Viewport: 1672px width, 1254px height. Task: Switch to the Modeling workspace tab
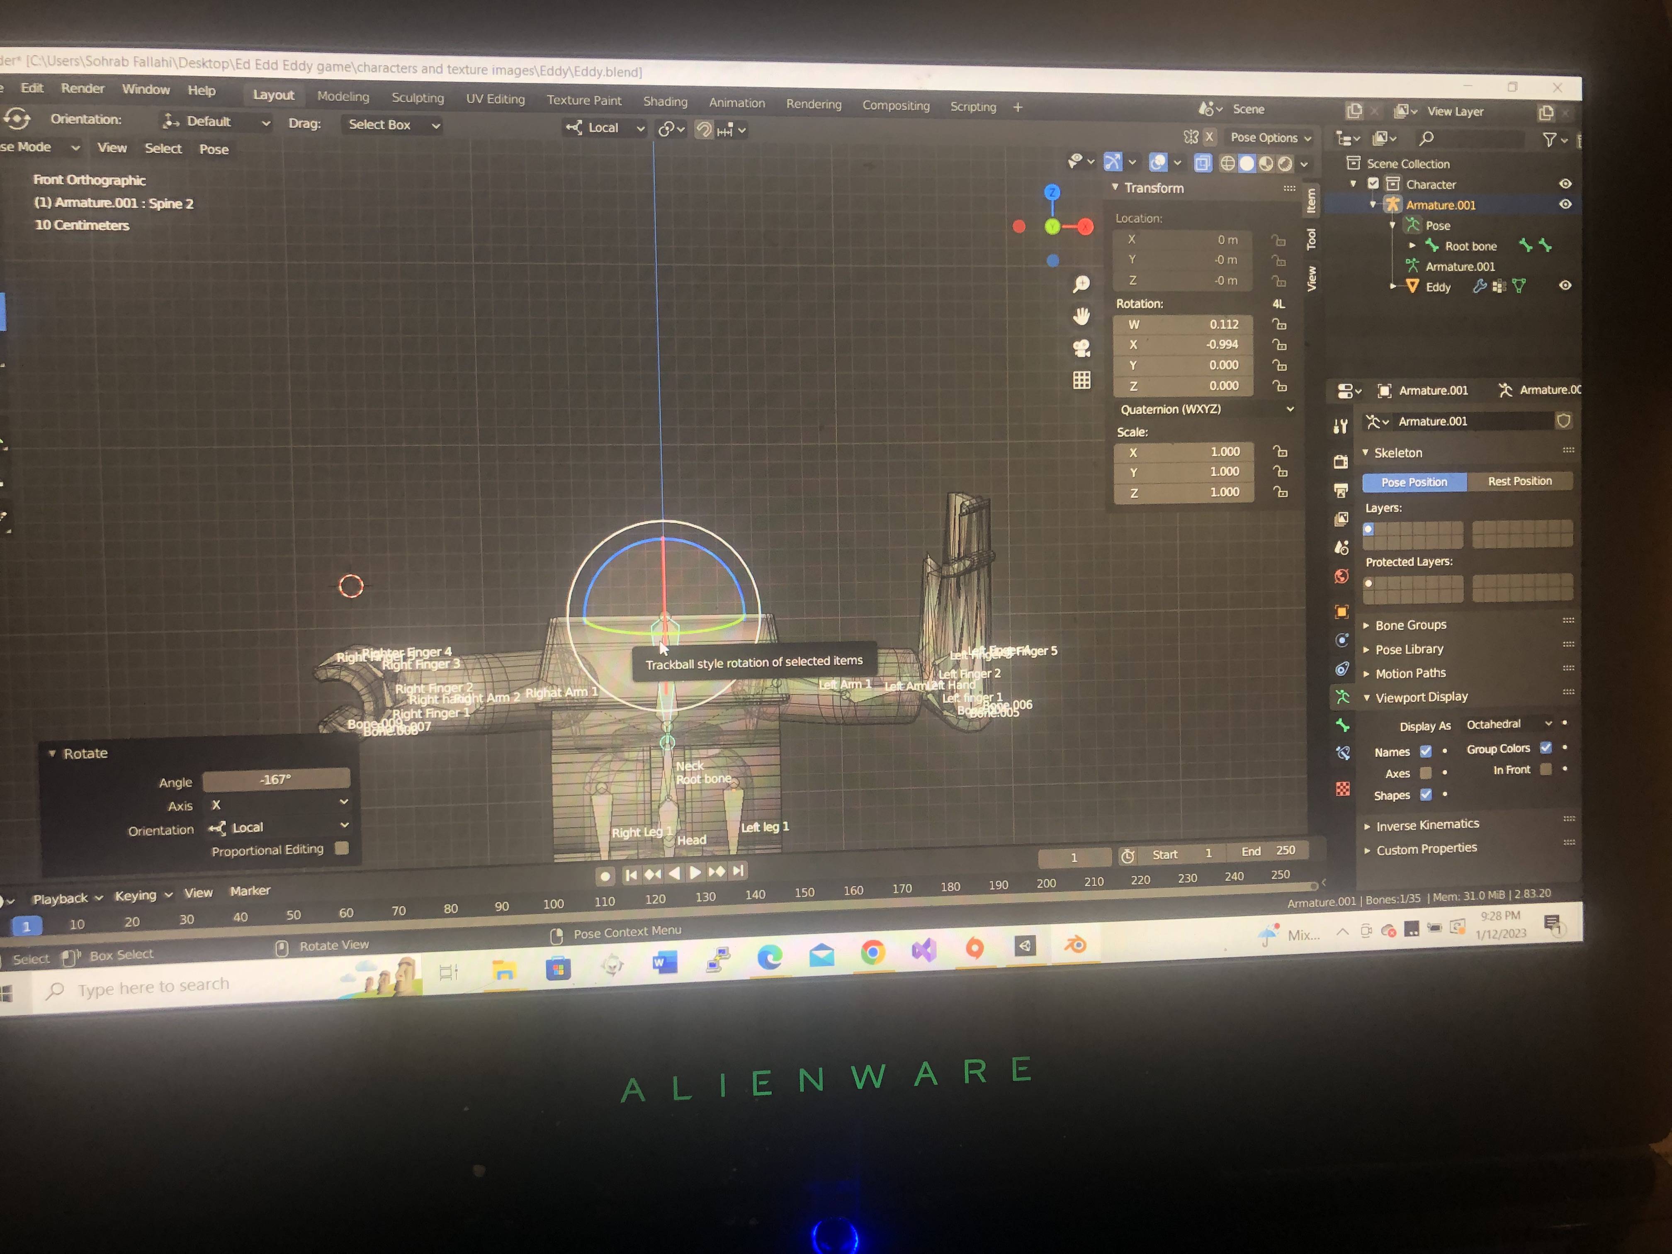click(343, 97)
